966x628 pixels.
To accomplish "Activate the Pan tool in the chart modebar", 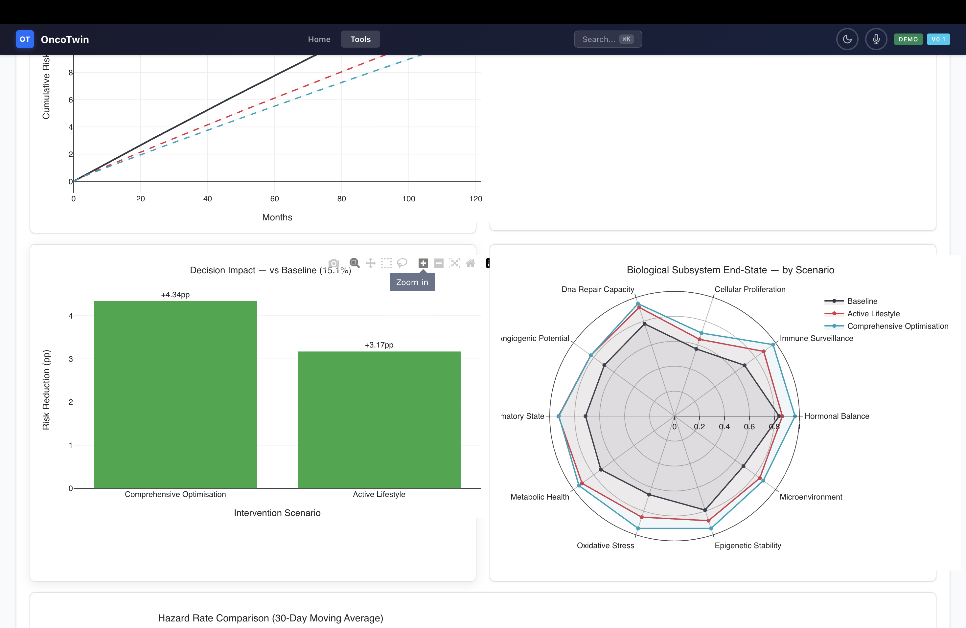I will tap(371, 263).
